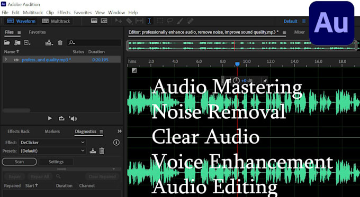360x197 pixels.
Task: Open the File menu
Action: [x=5, y=12]
